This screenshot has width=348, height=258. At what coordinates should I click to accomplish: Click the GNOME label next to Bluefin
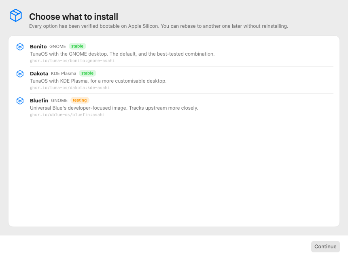pos(59,100)
